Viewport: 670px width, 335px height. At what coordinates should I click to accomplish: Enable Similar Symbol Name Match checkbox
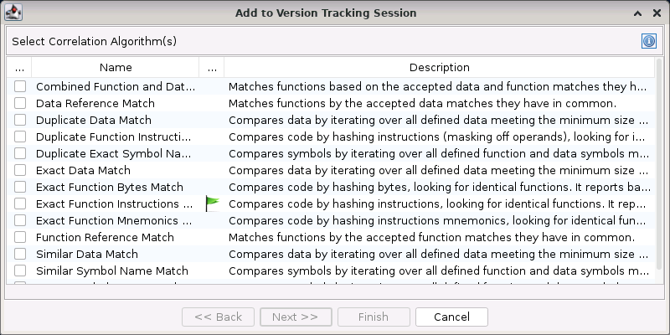coord(19,271)
